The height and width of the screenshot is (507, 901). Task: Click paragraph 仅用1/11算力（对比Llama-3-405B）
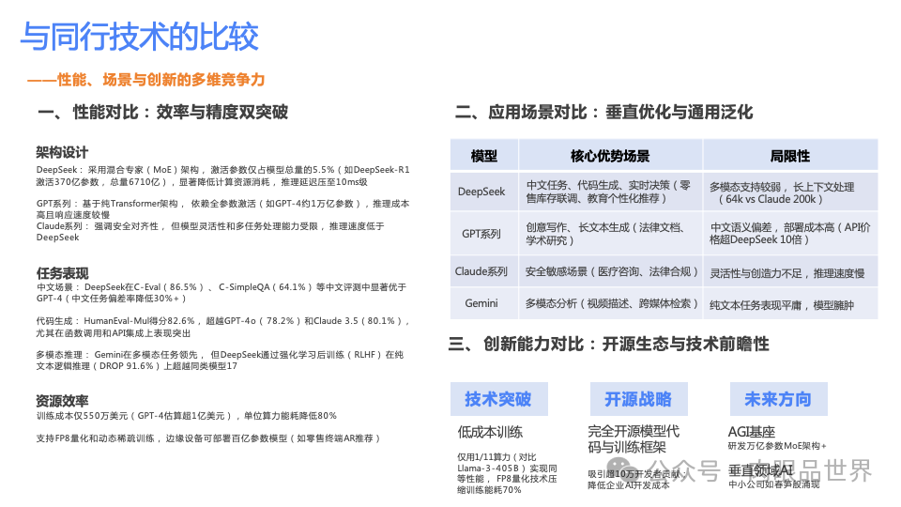click(507, 473)
